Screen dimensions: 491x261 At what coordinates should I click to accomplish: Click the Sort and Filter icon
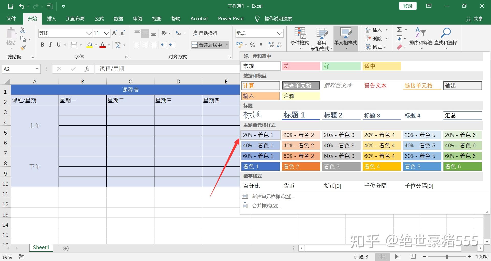(x=421, y=32)
